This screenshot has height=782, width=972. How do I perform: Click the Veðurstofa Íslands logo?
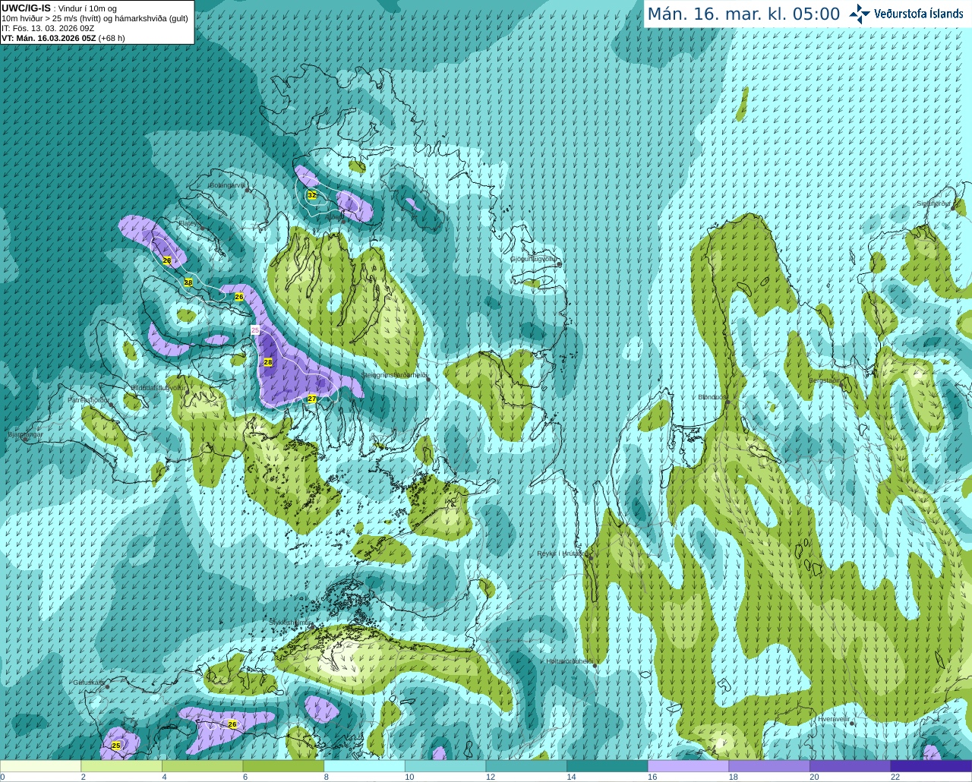[x=906, y=14]
